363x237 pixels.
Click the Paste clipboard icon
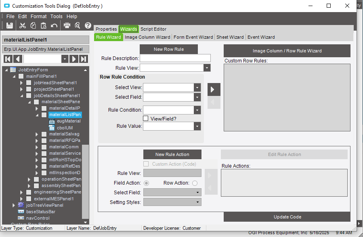(x=44, y=25)
